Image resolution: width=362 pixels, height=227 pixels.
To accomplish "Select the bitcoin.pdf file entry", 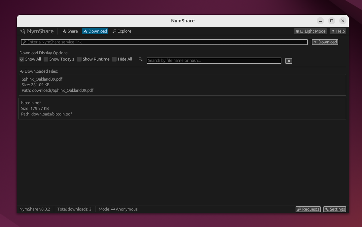I will tap(182, 109).
